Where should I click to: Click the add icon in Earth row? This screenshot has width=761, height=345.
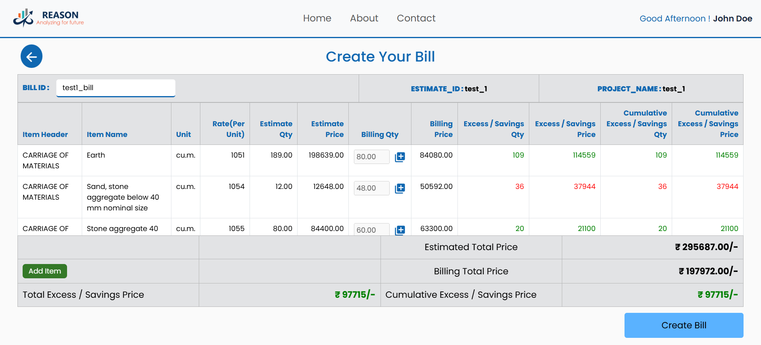tap(400, 157)
